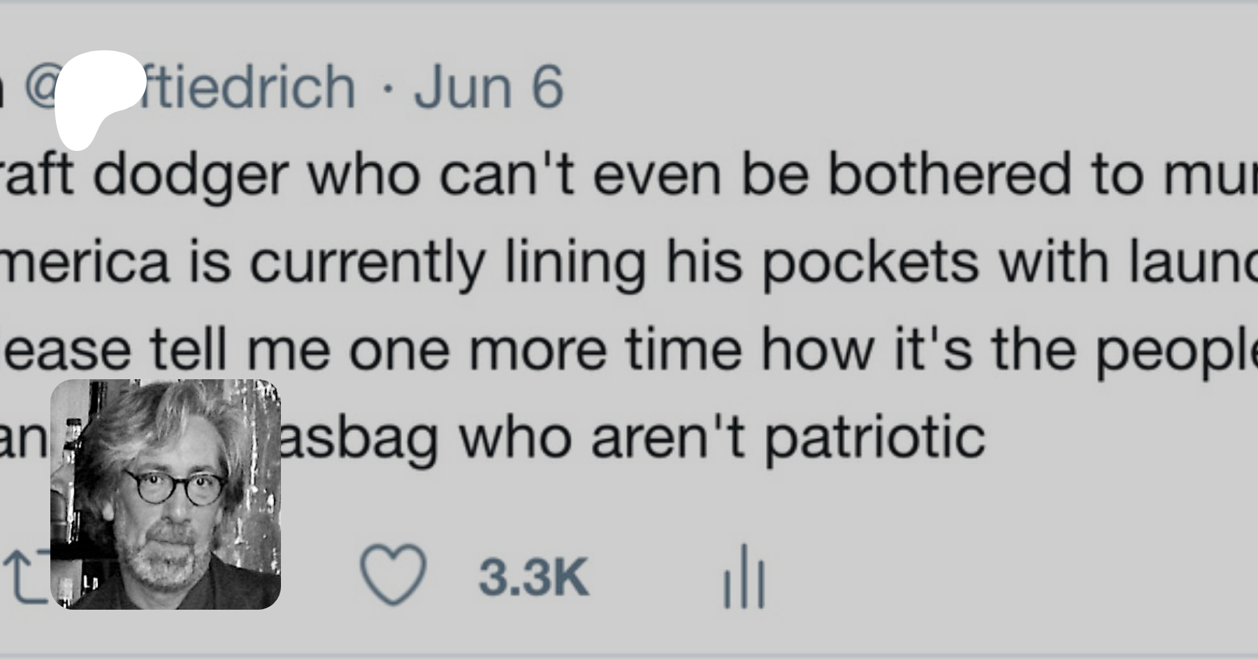The image size is (1258, 660).
Task: Open tweet analytics via bar chart icon
Action: coord(744,576)
